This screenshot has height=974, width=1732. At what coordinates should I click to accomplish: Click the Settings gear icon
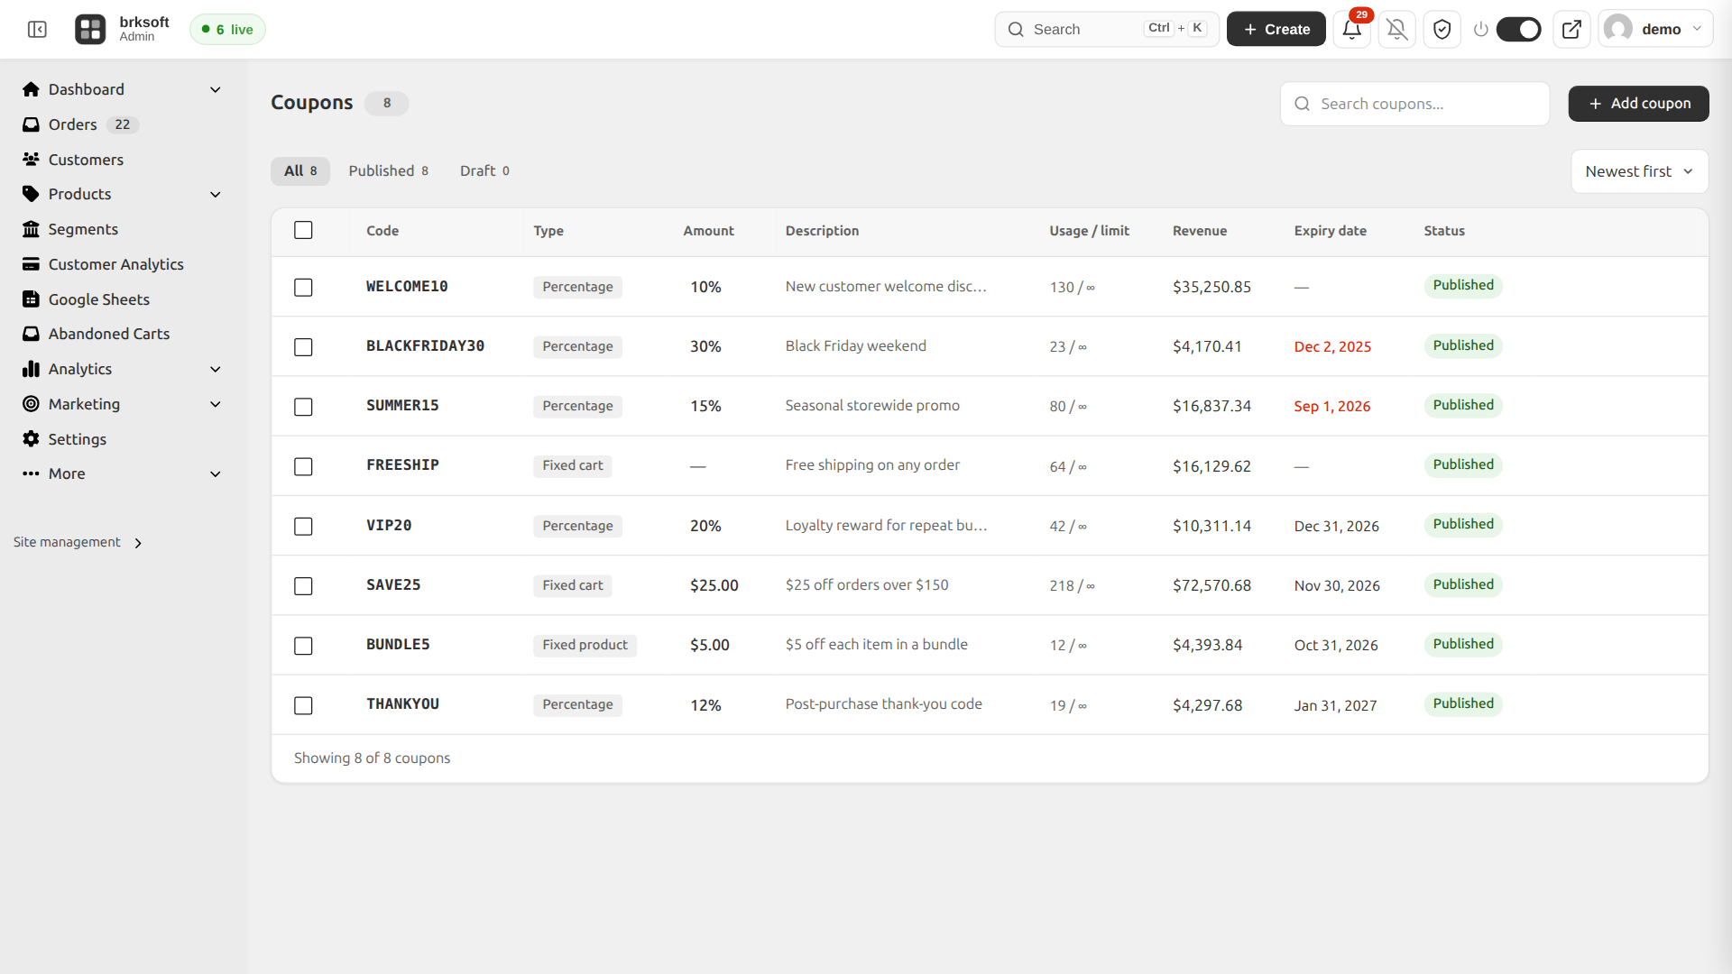pos(31,439)
